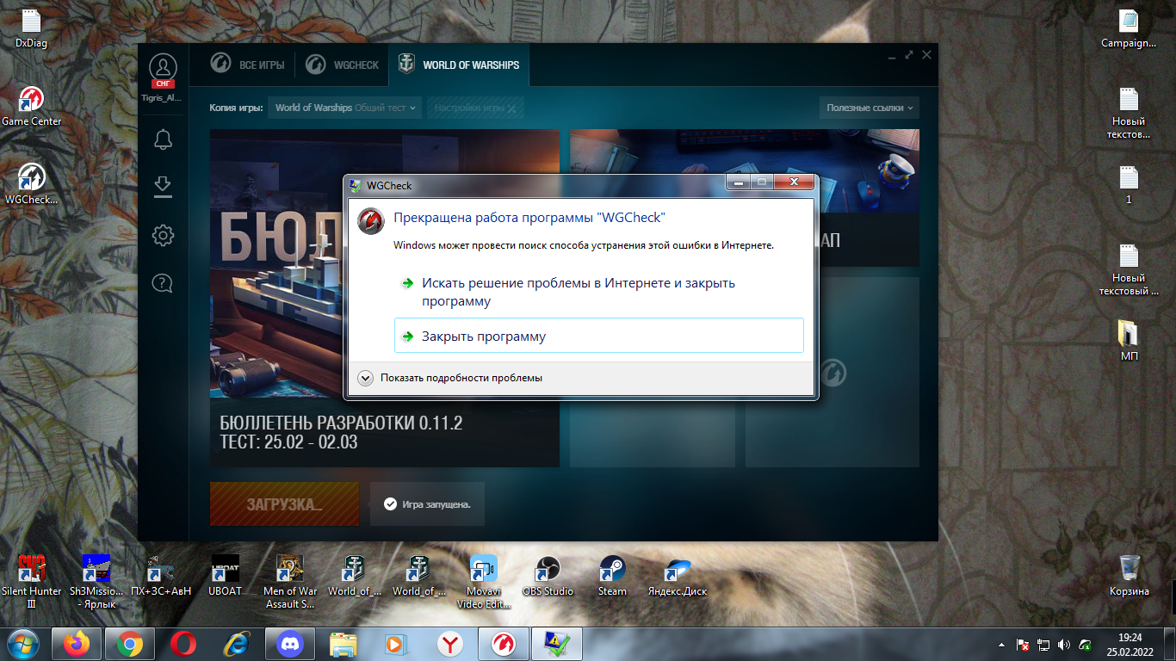
Task: Show hidden system tray icons arrow
Action: 1000,644
